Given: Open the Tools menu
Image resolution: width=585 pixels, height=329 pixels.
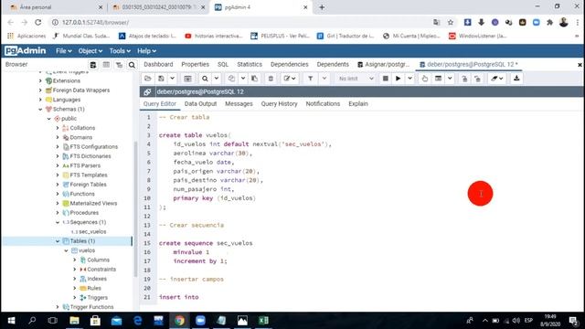Looking at the screenshot, I should 120,51.
